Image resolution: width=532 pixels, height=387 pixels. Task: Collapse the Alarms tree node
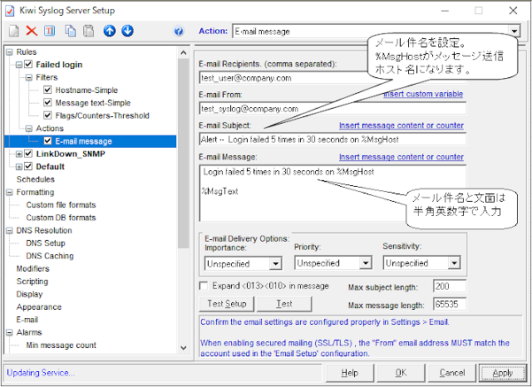[9, 333]
